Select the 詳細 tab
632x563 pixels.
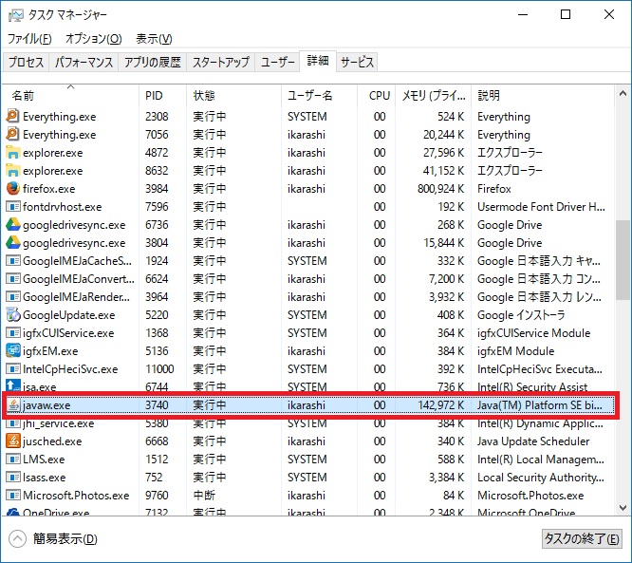318,61
